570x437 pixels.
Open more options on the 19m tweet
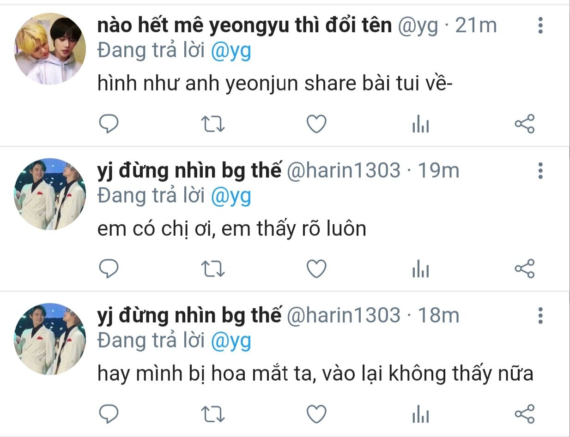540,171
